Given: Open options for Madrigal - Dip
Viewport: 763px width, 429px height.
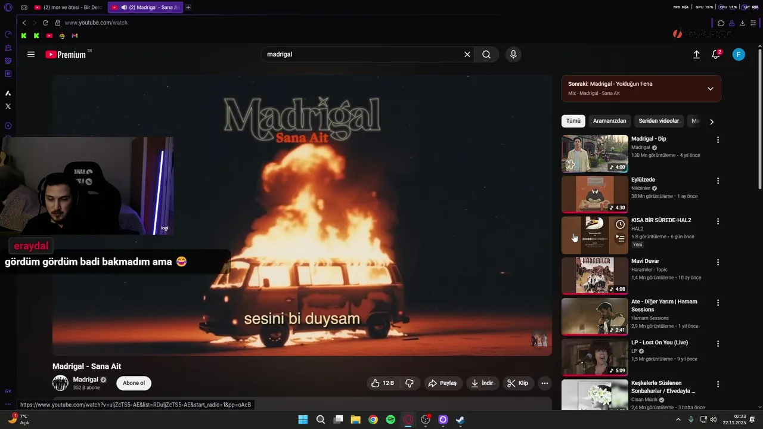Looking at the screenshot, I should pos(718,140).
